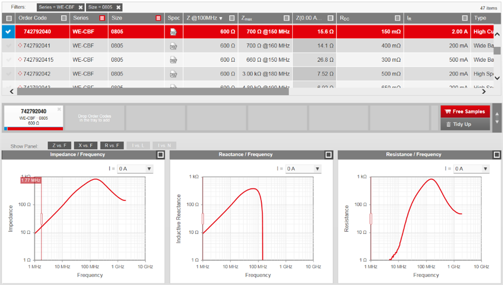Click the Impedance chart cursor handle

(41, 219)
